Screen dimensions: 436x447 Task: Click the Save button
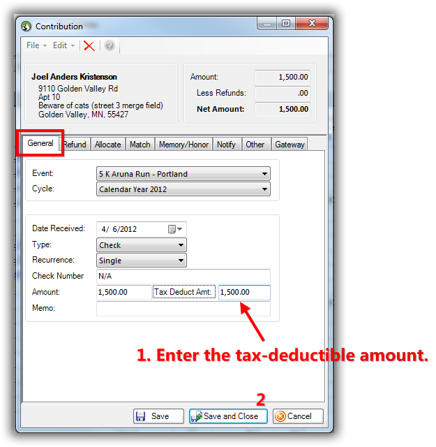158,416
